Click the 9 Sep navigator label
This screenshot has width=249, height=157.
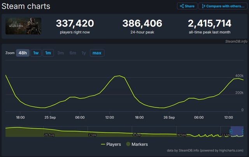coord(137,135)
